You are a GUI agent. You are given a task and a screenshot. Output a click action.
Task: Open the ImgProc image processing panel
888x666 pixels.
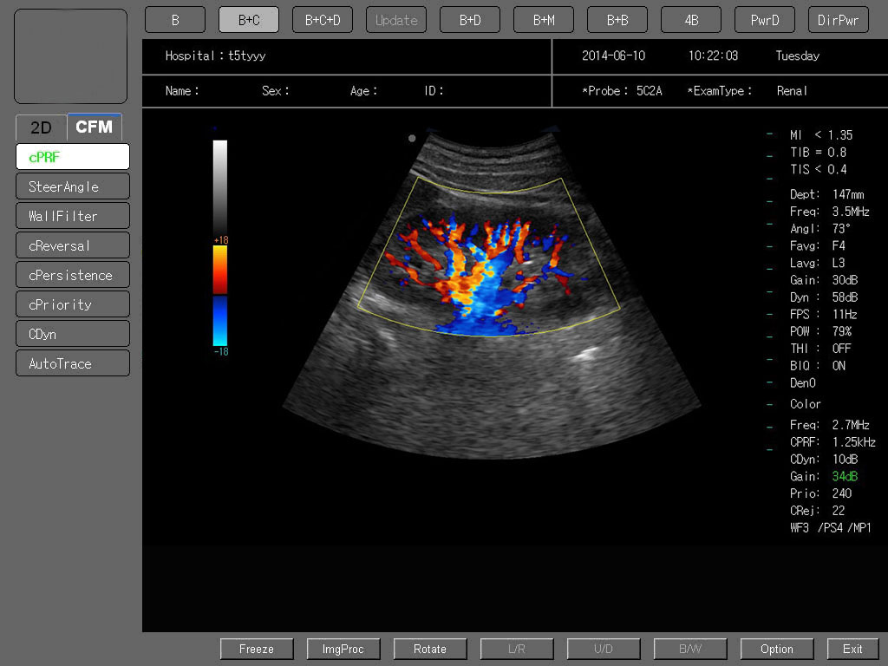click(343, 648)
